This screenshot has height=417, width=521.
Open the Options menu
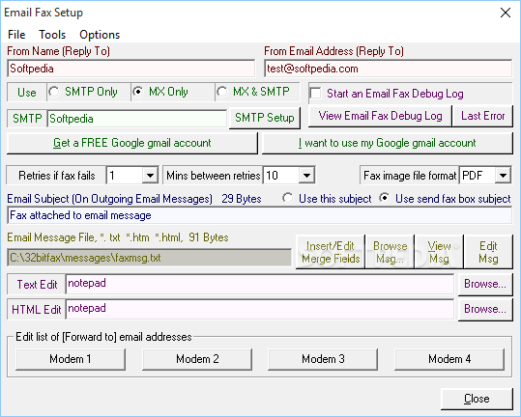click(100, 35)
